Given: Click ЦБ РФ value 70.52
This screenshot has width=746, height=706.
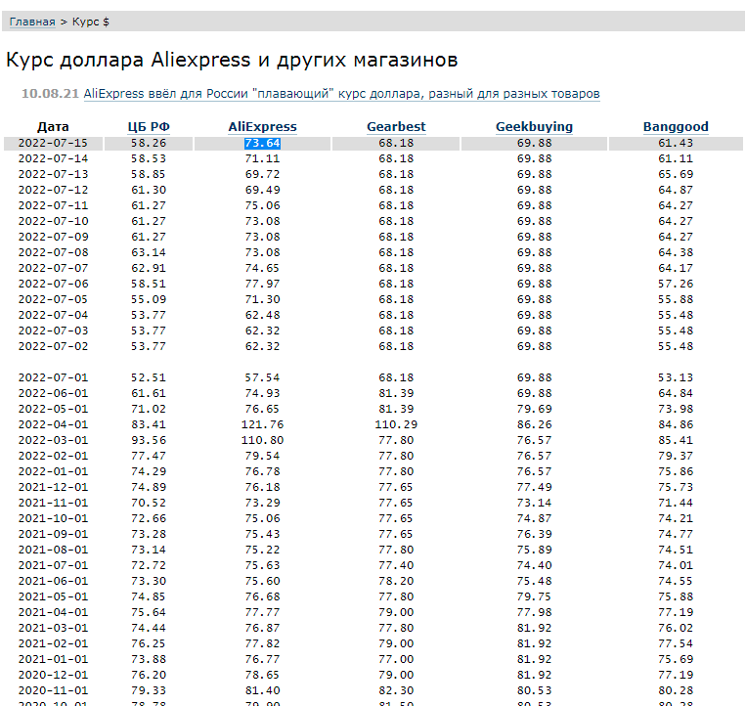Looking at the screenshot, I should point(149,504).
